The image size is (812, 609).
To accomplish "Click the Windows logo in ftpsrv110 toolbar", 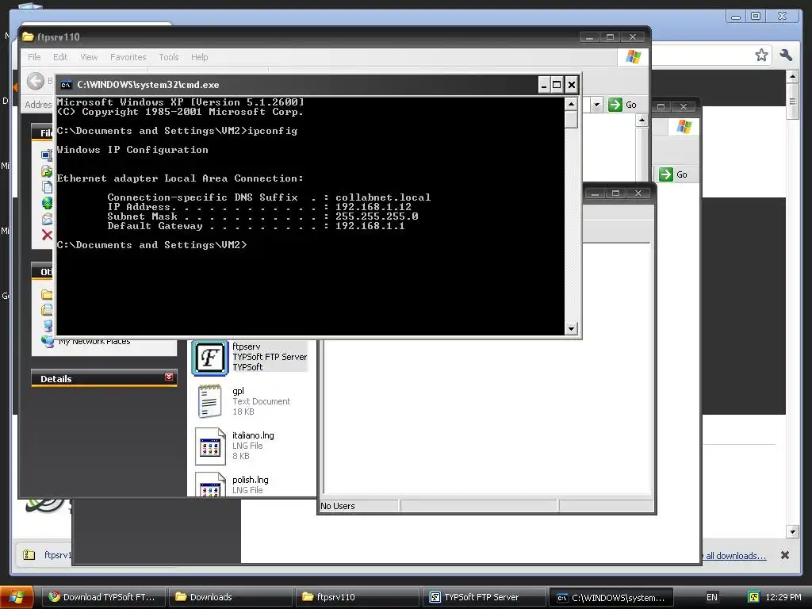I will click(633, 57).
